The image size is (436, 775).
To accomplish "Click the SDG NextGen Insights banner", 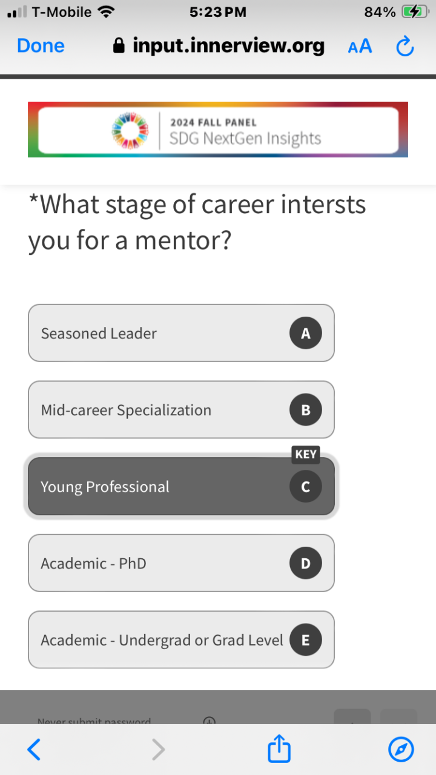I will (x=218, y=130).
